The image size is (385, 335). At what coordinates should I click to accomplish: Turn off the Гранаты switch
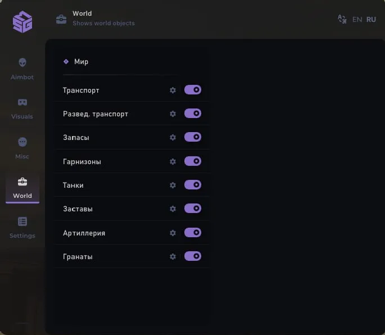pos(193,256)
